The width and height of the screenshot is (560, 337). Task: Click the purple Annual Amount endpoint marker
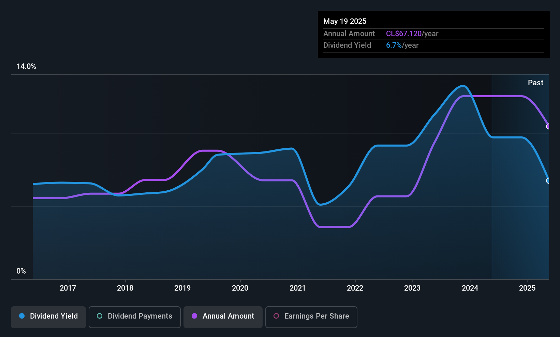click(548, 127)
